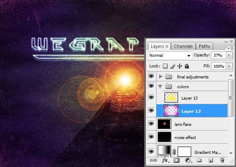Expand the final adjustments group
Viewport: 236px width, 167px height.
pos(161,77)
